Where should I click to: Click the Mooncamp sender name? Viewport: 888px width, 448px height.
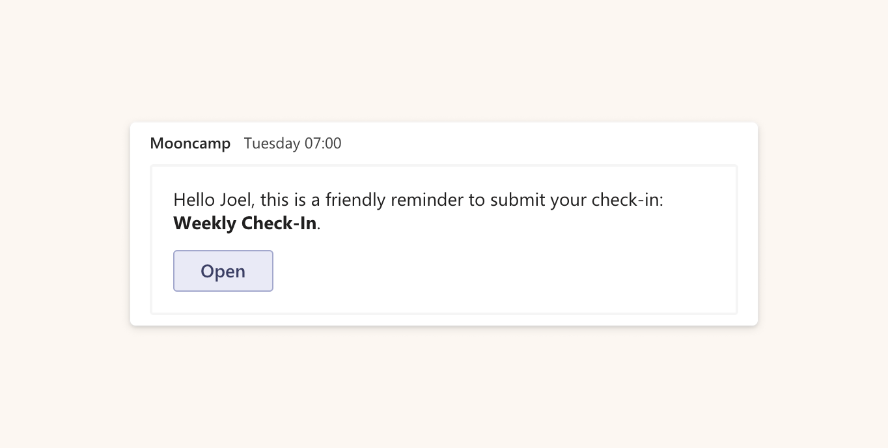point(190,143)
